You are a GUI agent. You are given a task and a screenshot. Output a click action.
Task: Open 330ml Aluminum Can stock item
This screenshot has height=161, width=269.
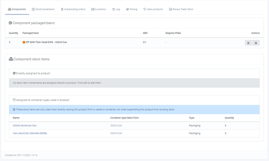point(25,126)
